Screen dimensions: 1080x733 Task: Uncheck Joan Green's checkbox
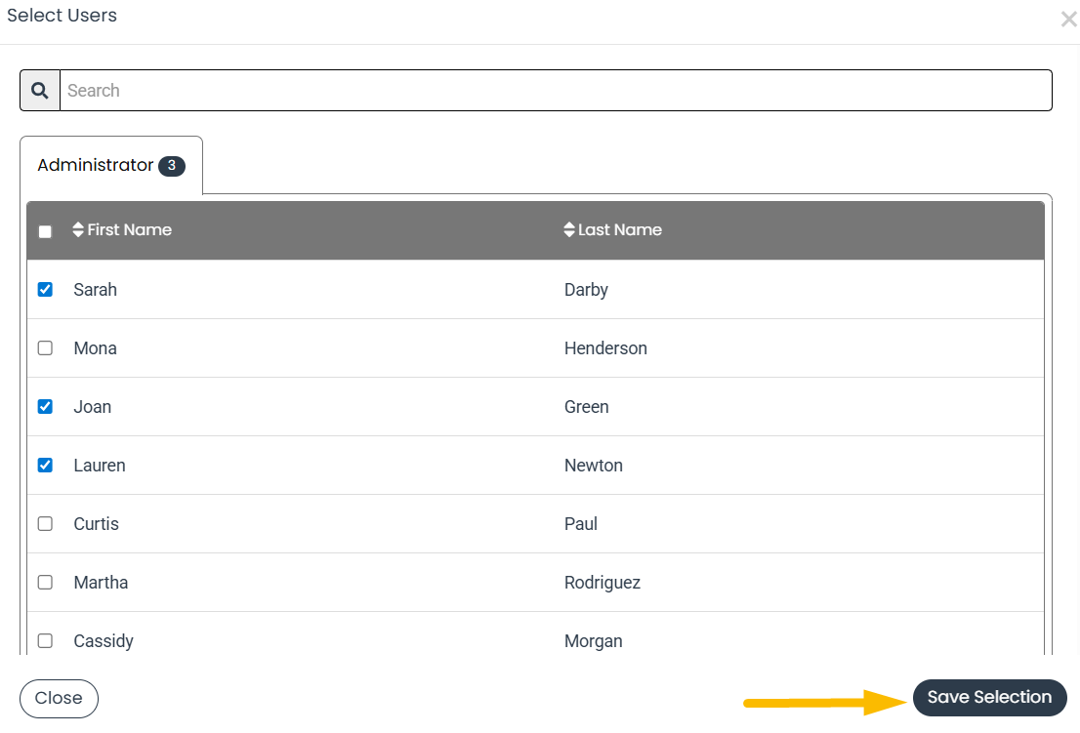coord(46,407)
